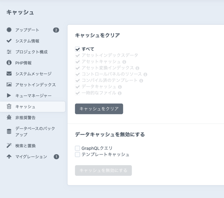Click info icon beside アセットキャッシュ
The height and width of the screenshot is (198, 224).
click(124, 62)
